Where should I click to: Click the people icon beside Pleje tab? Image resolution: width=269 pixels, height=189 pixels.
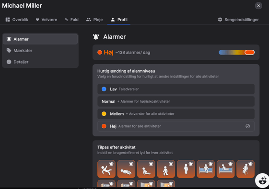tap(89, 20)
